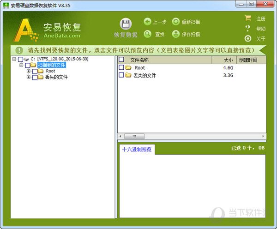The width and height of the screenshot is (277, 229).
Task: Click the 重新扫描 rescan icon
Action: (175, 22)
